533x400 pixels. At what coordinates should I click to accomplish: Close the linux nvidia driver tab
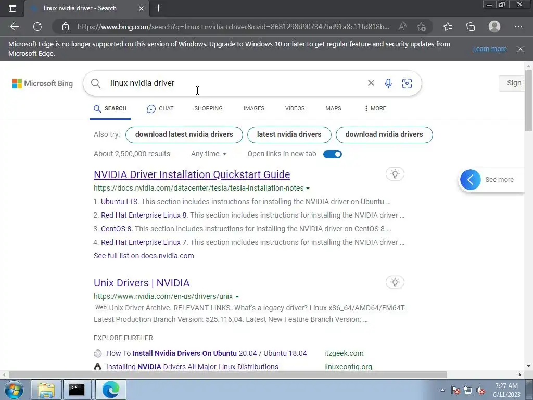(142, 8)
